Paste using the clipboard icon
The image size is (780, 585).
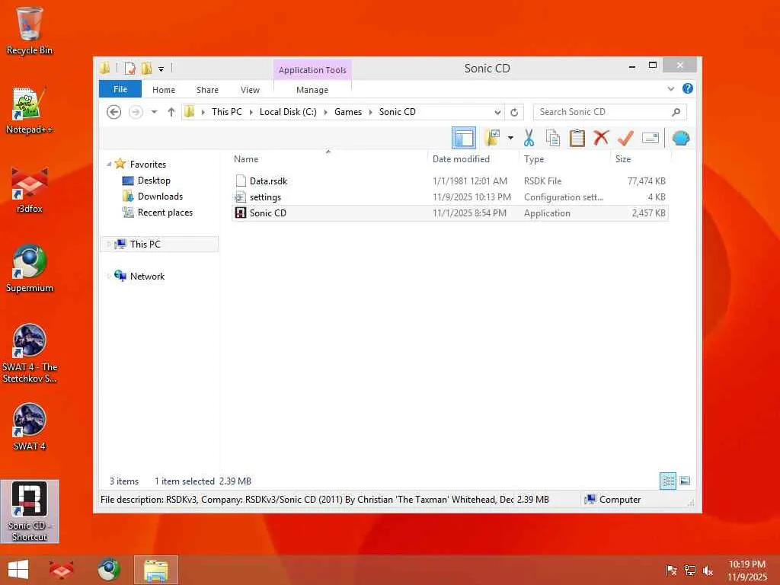(x=577, y=139)
